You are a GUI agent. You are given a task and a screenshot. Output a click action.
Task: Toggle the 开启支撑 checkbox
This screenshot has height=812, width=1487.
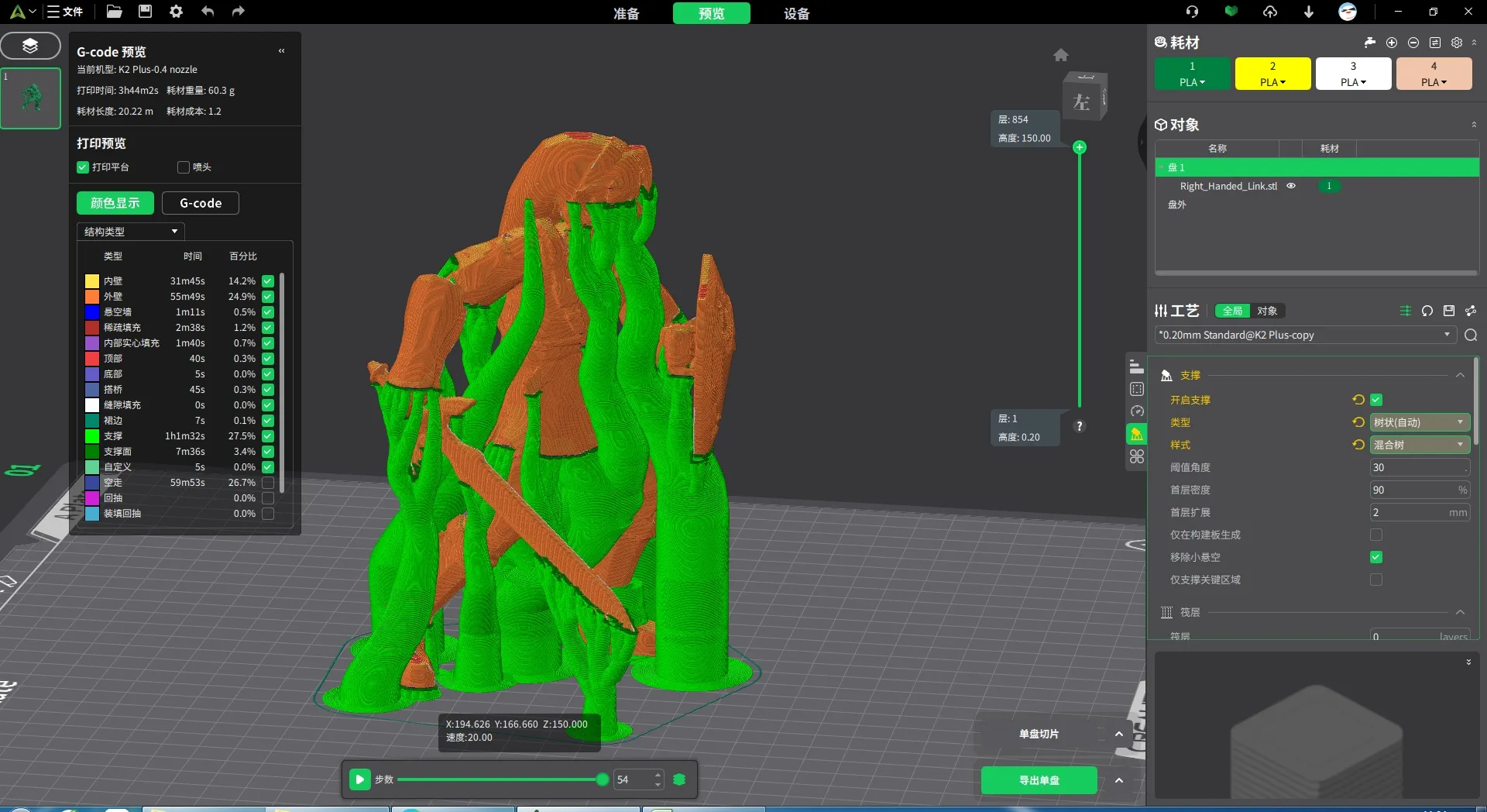click(x=1376, y=400)
